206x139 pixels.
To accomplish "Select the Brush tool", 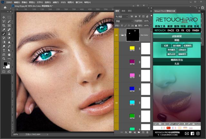I will click(4, 34).
